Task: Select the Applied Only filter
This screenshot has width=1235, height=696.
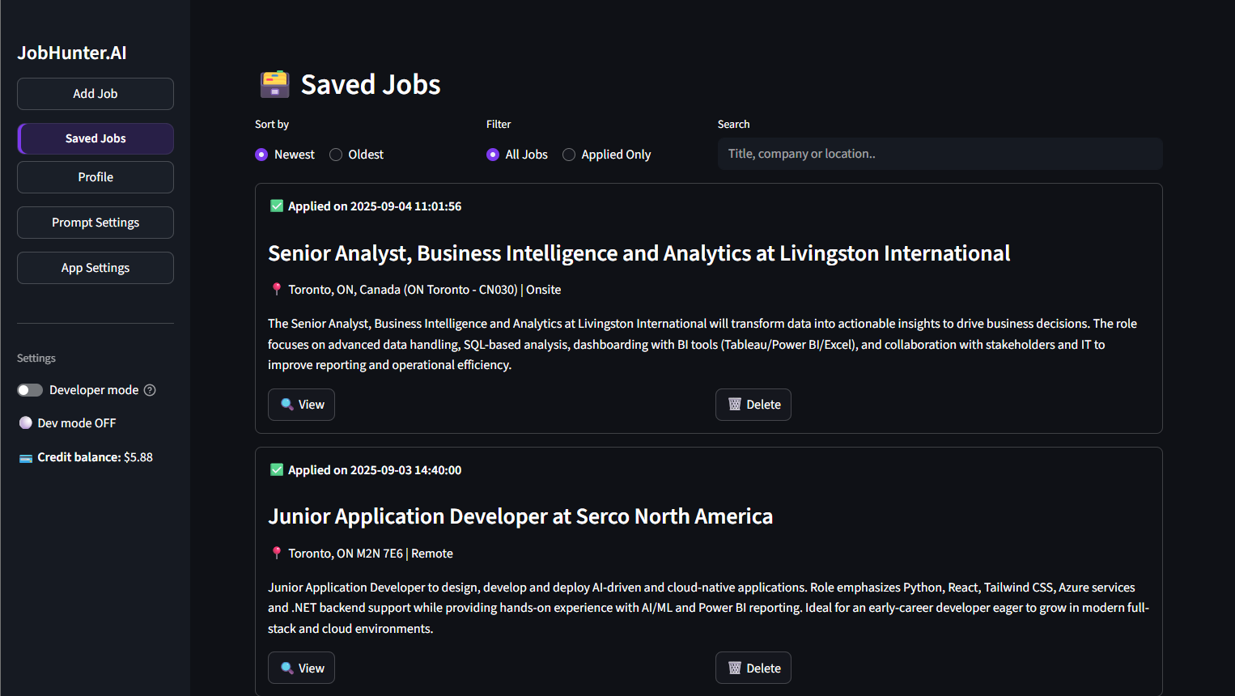Action: [x=569, y=154]
